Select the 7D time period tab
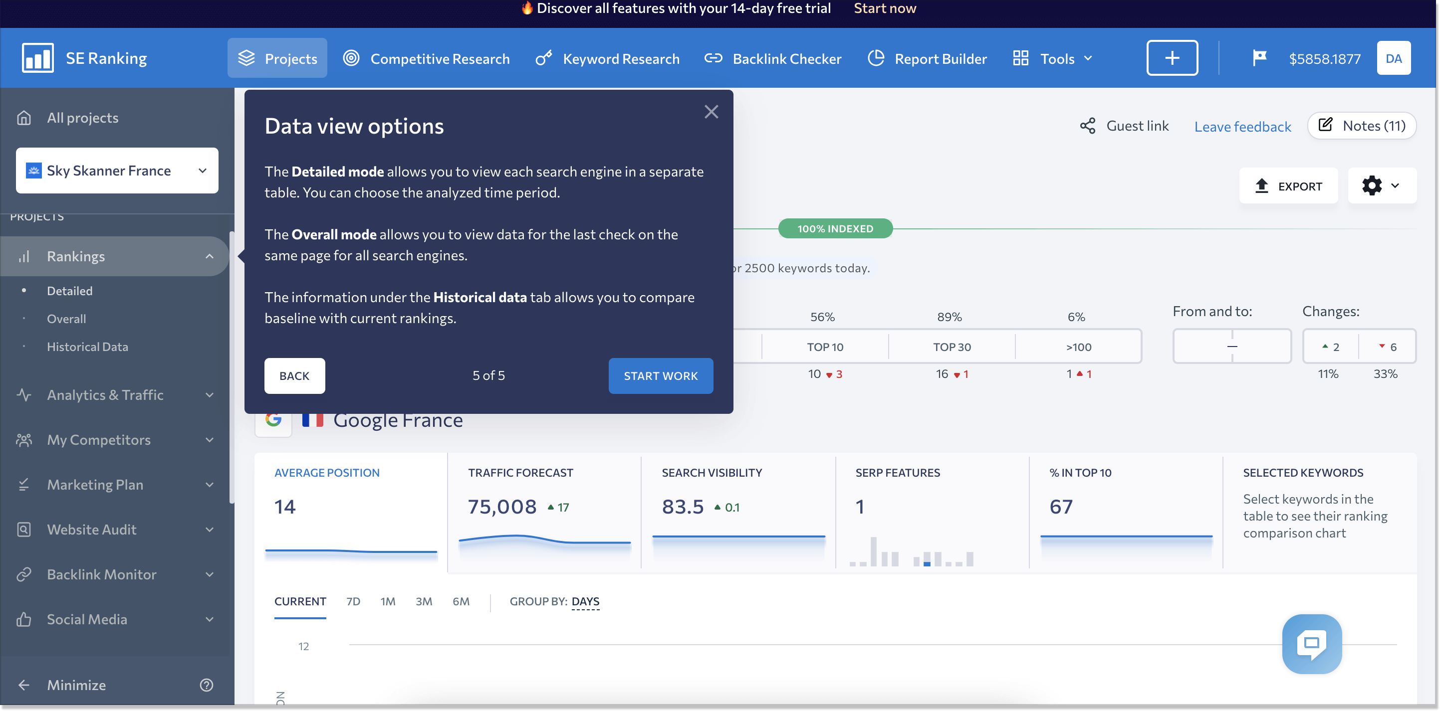The image size is (1440, 711). (x=353, y=601)
